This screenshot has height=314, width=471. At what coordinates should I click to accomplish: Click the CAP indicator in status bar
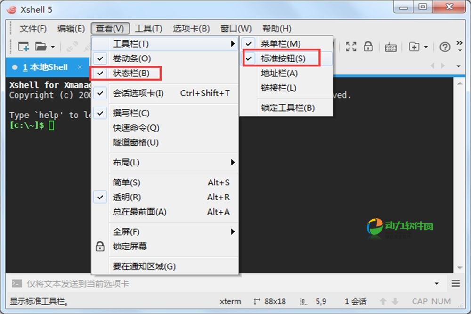click(x=420, y=302)
